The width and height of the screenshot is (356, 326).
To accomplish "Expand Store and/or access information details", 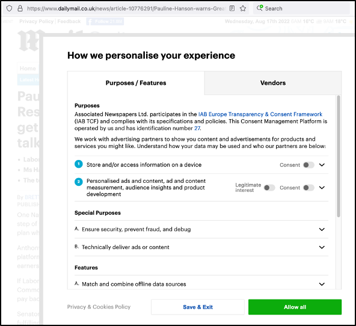I will [x=322, y=165].
